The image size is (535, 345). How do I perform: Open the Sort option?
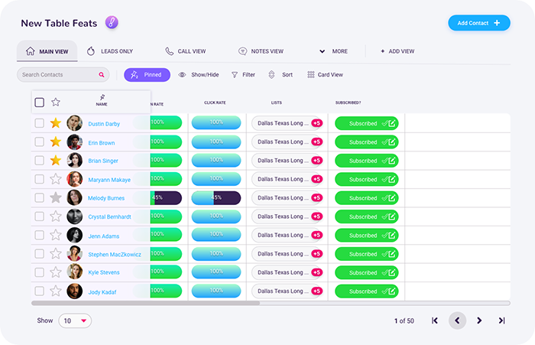point(280,74)
